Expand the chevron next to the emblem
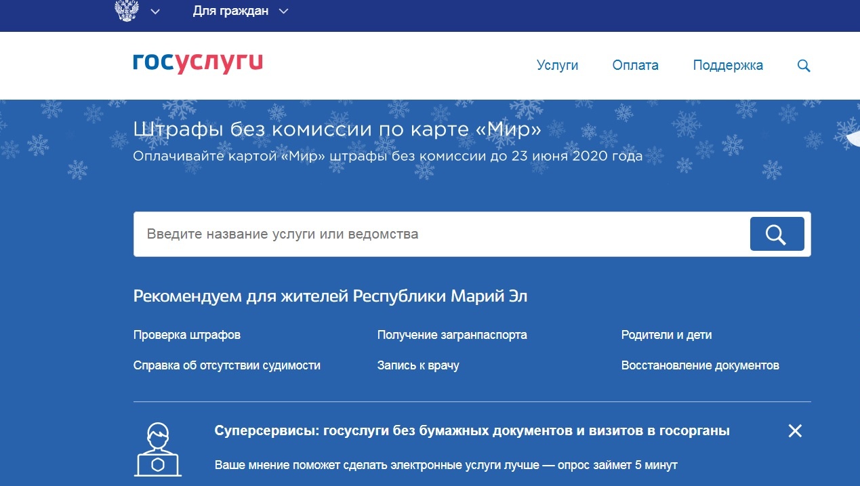Image resolution: width=860 pixels, height=486 pixels. [x=155, y=12]
